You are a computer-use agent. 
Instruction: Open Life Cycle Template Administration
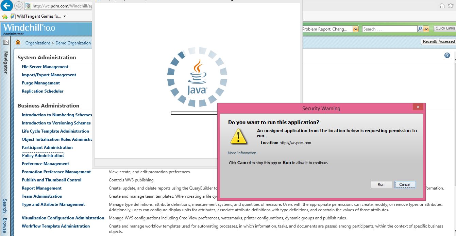55,131
